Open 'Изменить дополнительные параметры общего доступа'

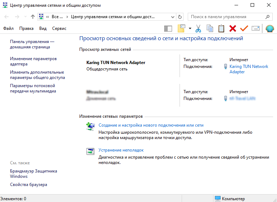tap(37, 75)
